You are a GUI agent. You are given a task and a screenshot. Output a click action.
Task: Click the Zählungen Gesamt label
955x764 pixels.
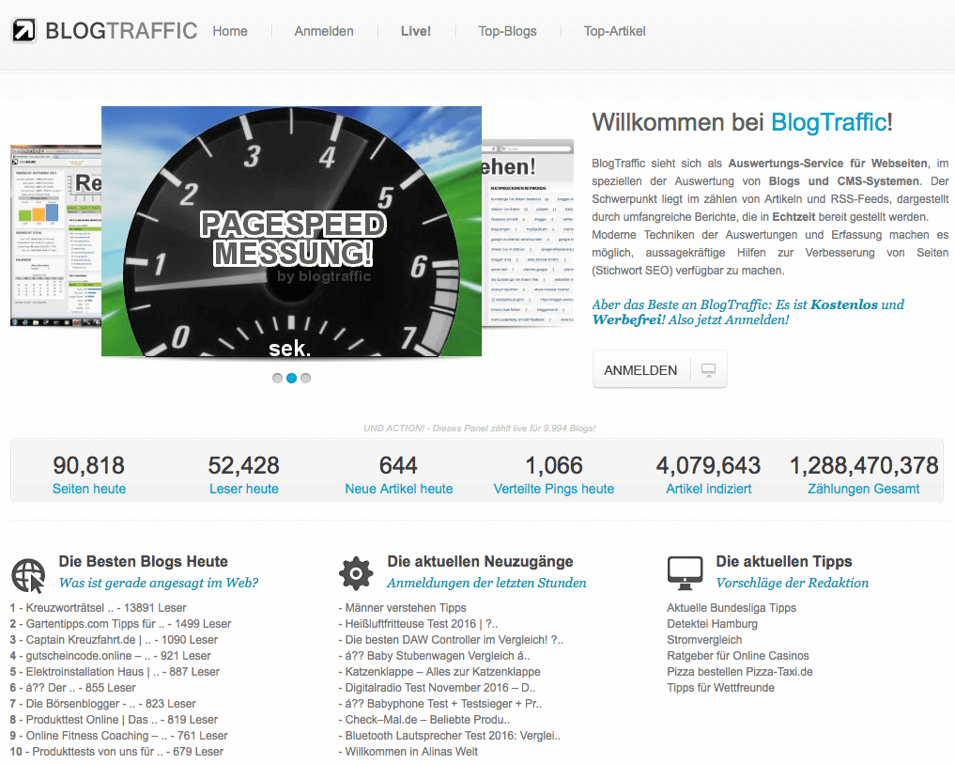click(864, 489)
